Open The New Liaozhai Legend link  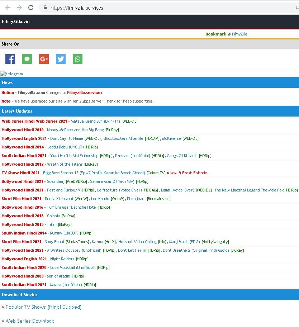coord(249,190)
